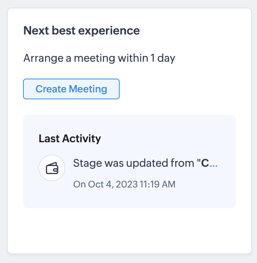Click "Oct 4, 2023" date in Last Activity
The width and height of the screenshot is (257, 263).
pyautogui.click(x=112, y=184)
